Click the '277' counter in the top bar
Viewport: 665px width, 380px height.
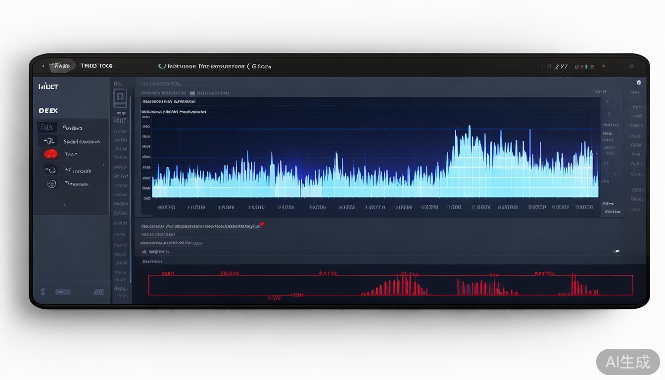tap(561, 66)
